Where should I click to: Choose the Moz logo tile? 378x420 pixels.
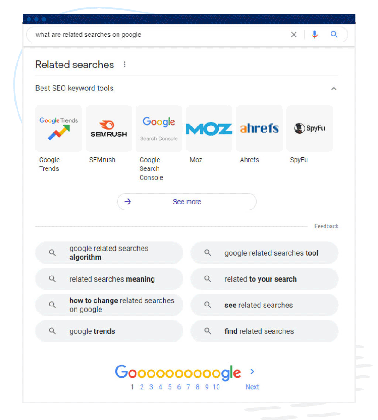point(209,128)
